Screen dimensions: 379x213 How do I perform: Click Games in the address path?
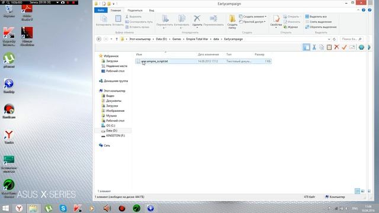[x=176, y=39]
